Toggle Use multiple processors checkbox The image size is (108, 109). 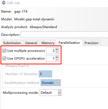tap(4, 51)
